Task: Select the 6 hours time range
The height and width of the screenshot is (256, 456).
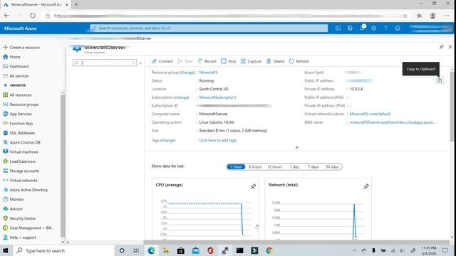Action: tap(255, 166)
